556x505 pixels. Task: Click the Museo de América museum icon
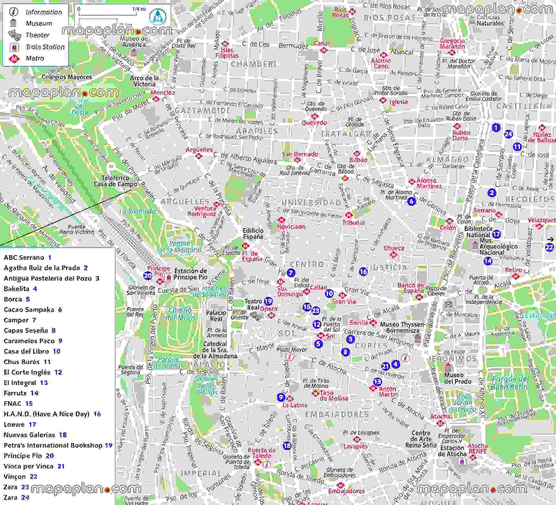[133, 53]
